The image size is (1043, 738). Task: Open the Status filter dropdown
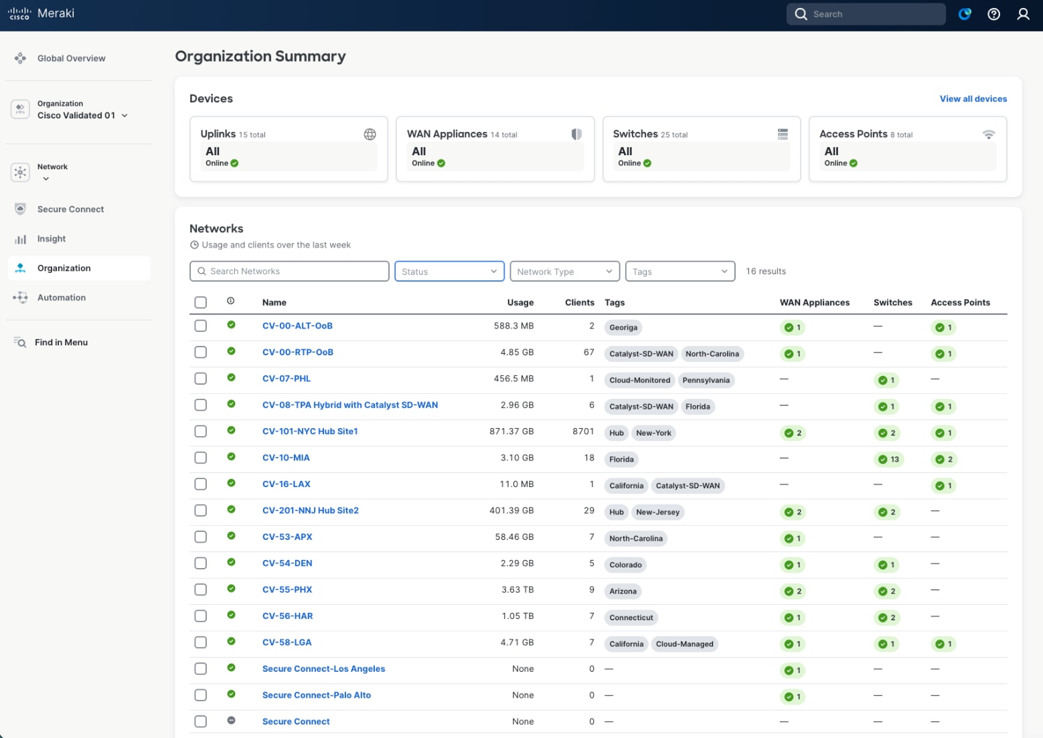point(449,272)
